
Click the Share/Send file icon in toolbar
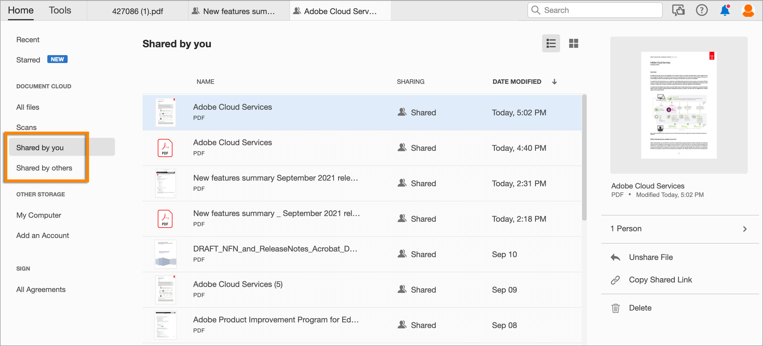tap(678, 11)
